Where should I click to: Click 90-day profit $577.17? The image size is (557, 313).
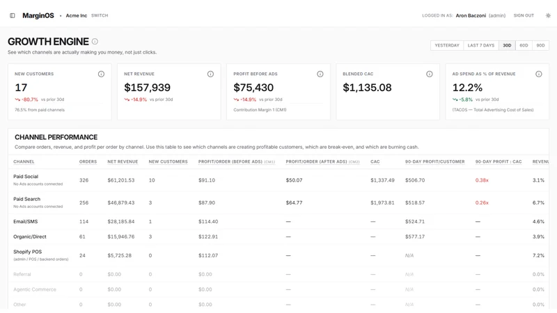[415, 236]
